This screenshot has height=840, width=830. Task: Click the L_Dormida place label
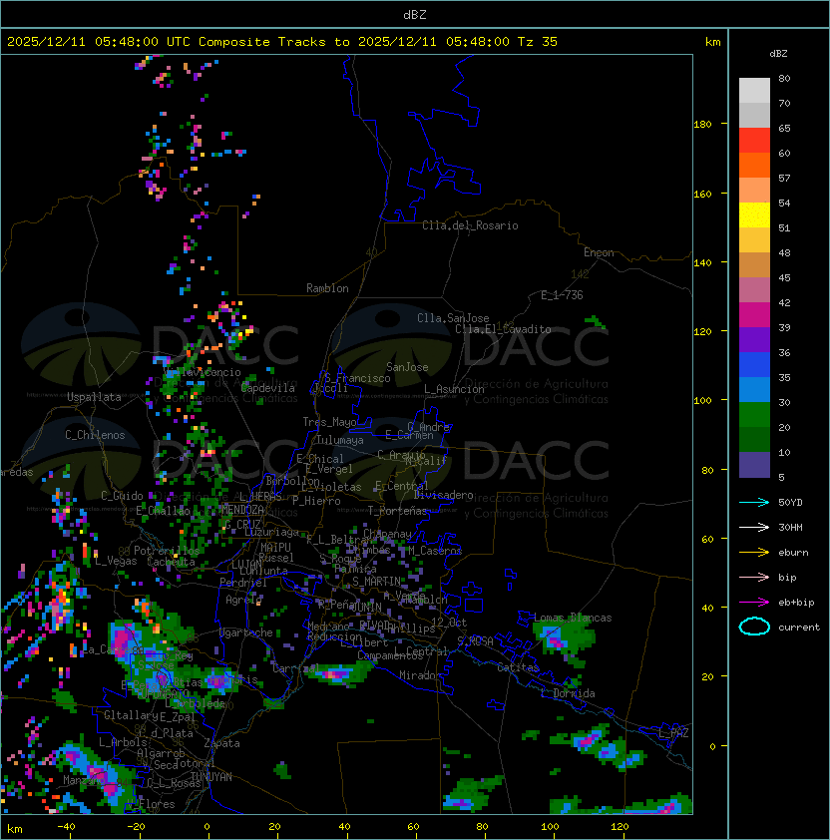tap(568, 693)
